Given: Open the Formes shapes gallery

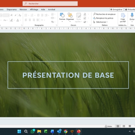Looking at the screenshot, I should [x=62, y=17].
